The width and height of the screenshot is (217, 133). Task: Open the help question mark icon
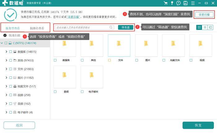(179, 3)
